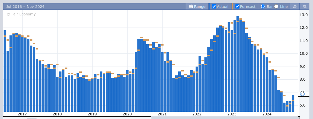
Task: Click the 2019 label on the time axis
Action: coord(92,114)
